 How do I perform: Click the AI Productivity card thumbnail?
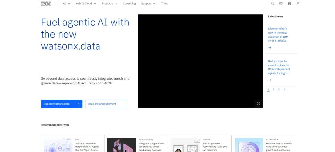122,145
